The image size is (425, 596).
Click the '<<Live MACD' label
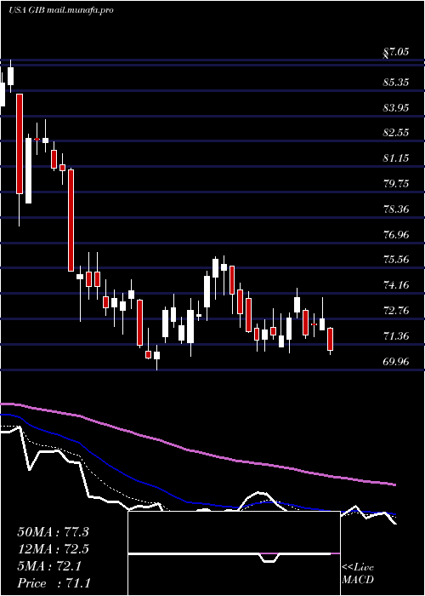(358, 574)
